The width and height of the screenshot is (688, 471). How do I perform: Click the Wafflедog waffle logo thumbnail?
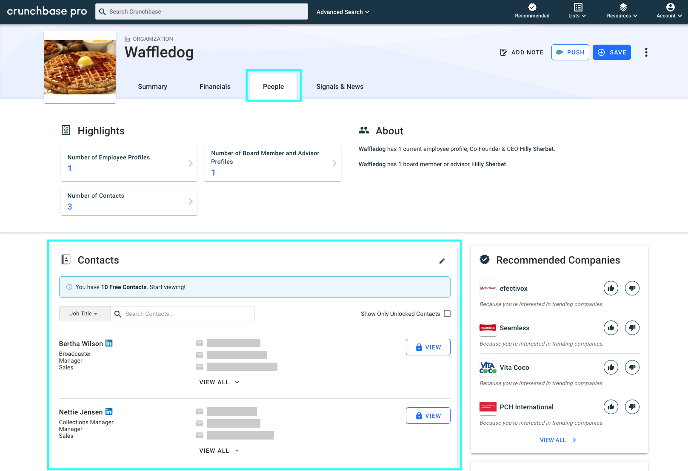point(80,67)
